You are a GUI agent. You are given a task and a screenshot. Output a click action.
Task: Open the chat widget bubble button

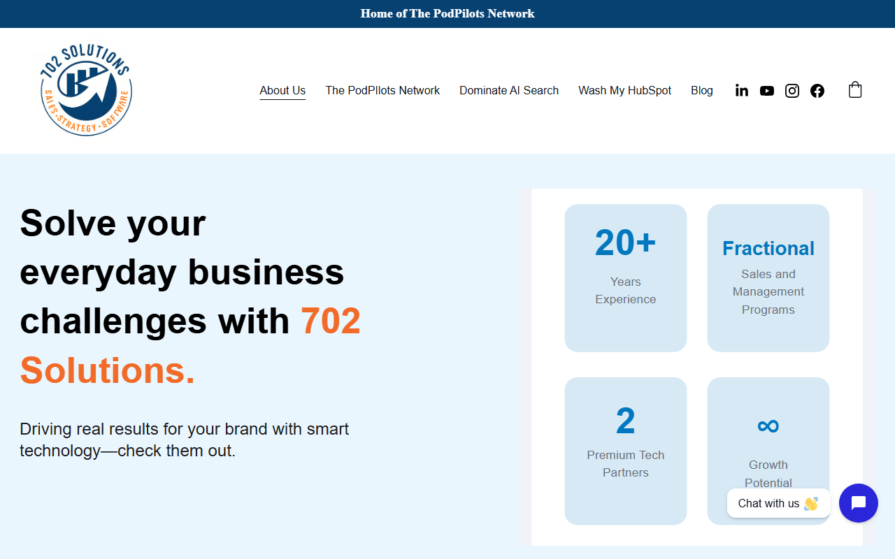(x=859, y=503)
